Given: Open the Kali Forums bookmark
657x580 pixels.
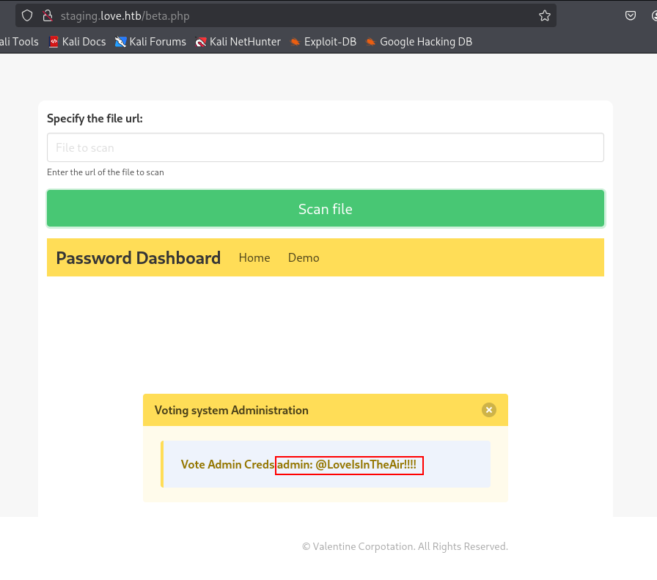Looking at the screenshot, I should click(150, 42).
